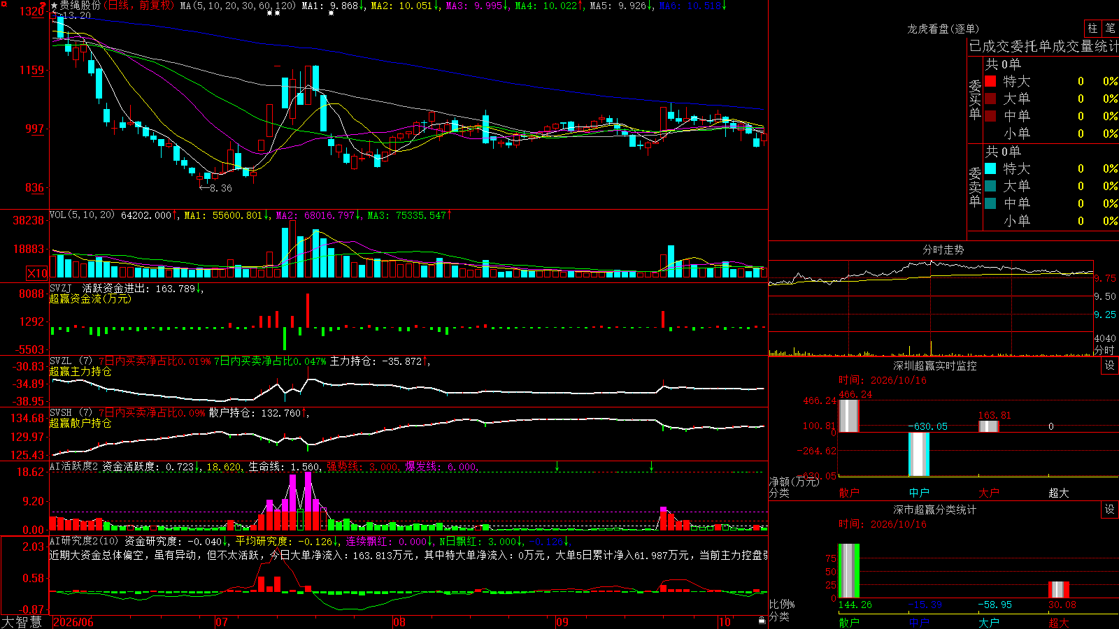Click the SVZL (7) indicator name
The height and width of the screenshot is (629, 1119).
click(x=71, y=361)
